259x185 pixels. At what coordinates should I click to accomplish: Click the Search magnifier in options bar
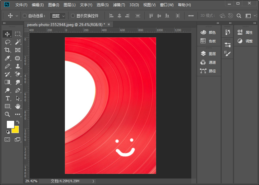pyautogui.click(x=239, y=16)
